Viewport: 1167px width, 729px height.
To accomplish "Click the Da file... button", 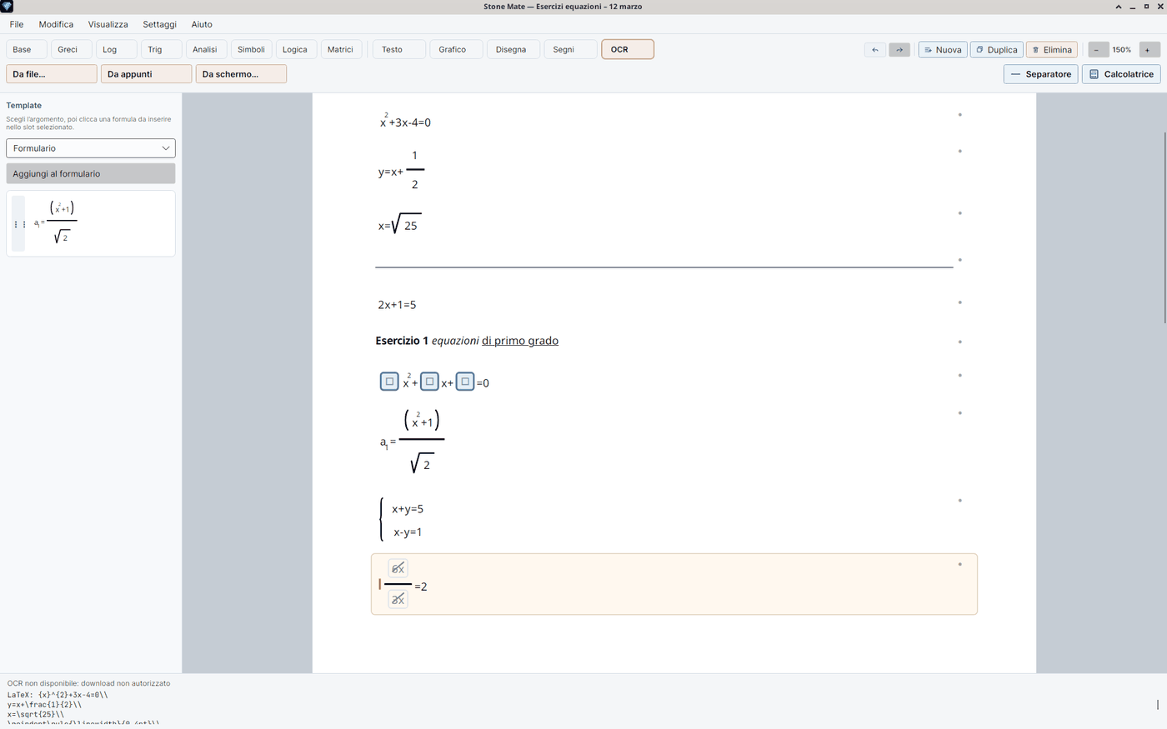I will (52, 74).
